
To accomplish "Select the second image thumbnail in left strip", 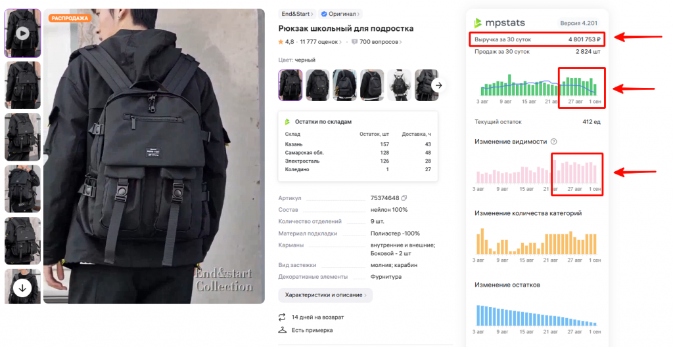I will tap(22, 85).
